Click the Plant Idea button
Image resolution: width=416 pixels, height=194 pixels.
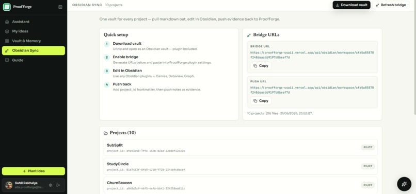point(34,171)
